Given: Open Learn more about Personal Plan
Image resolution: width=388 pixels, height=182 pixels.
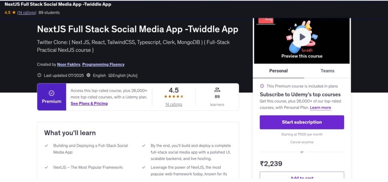Looking at the screenshot, I should coord(320,108).
